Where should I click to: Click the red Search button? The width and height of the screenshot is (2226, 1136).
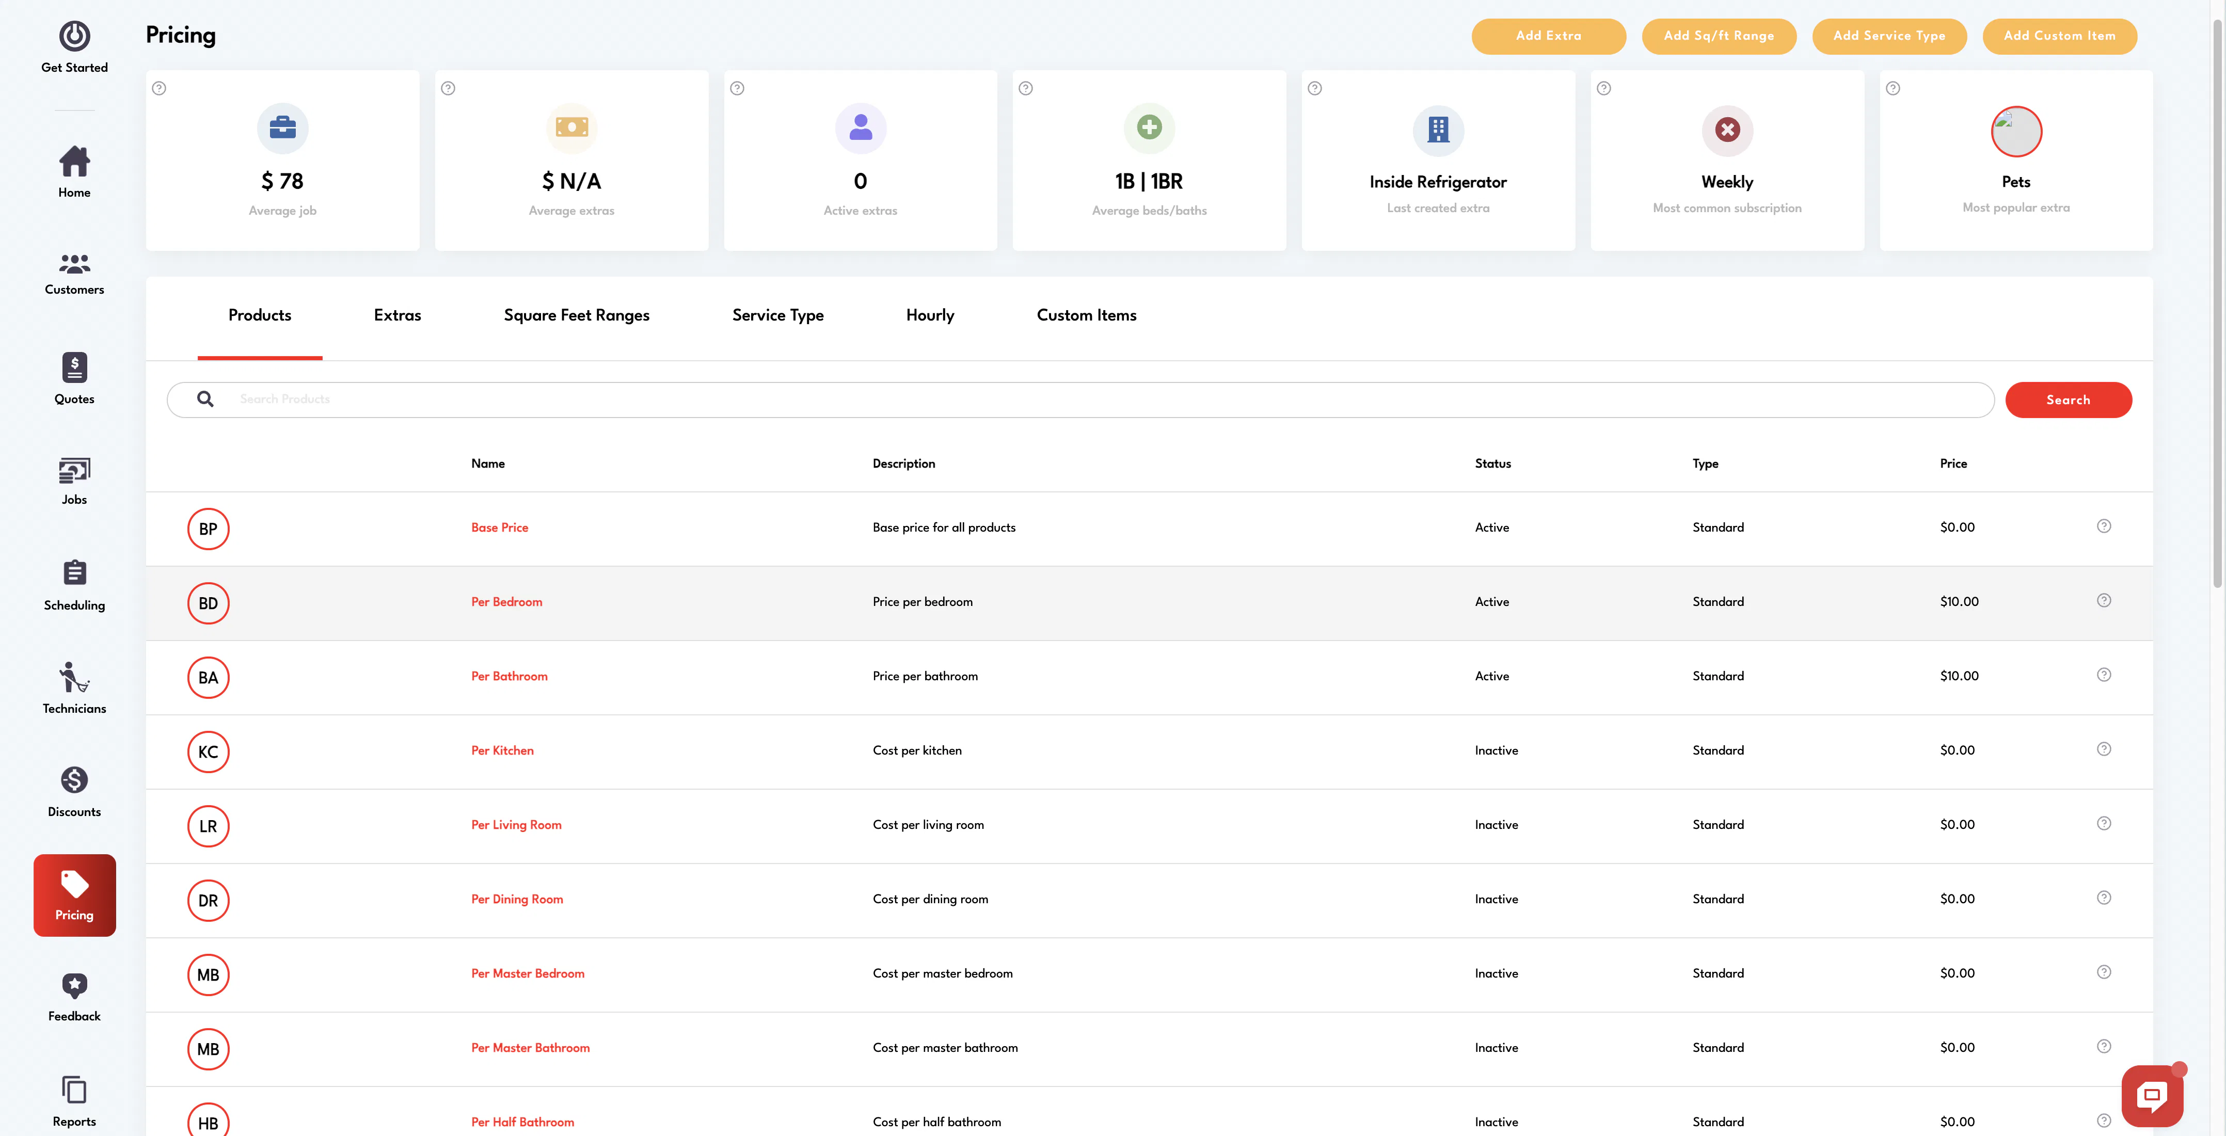pyautogui.click(x=2068, y=400)
